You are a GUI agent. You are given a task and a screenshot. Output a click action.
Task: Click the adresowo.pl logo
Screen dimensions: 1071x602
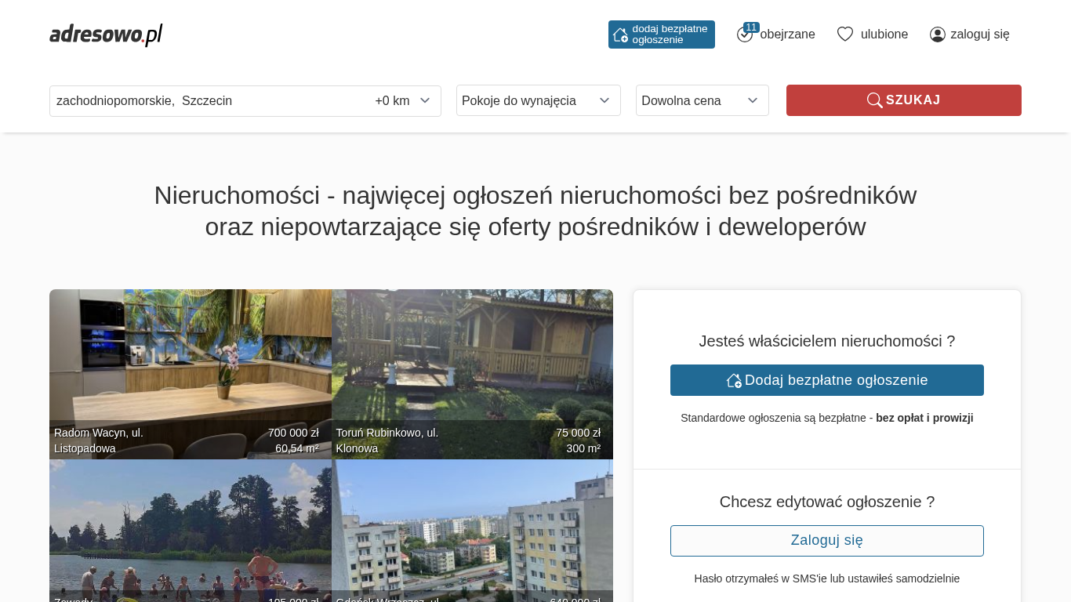click(106, 34)
